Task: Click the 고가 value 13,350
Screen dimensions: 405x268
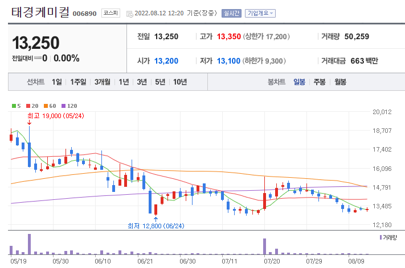Action: coord(229,36)
